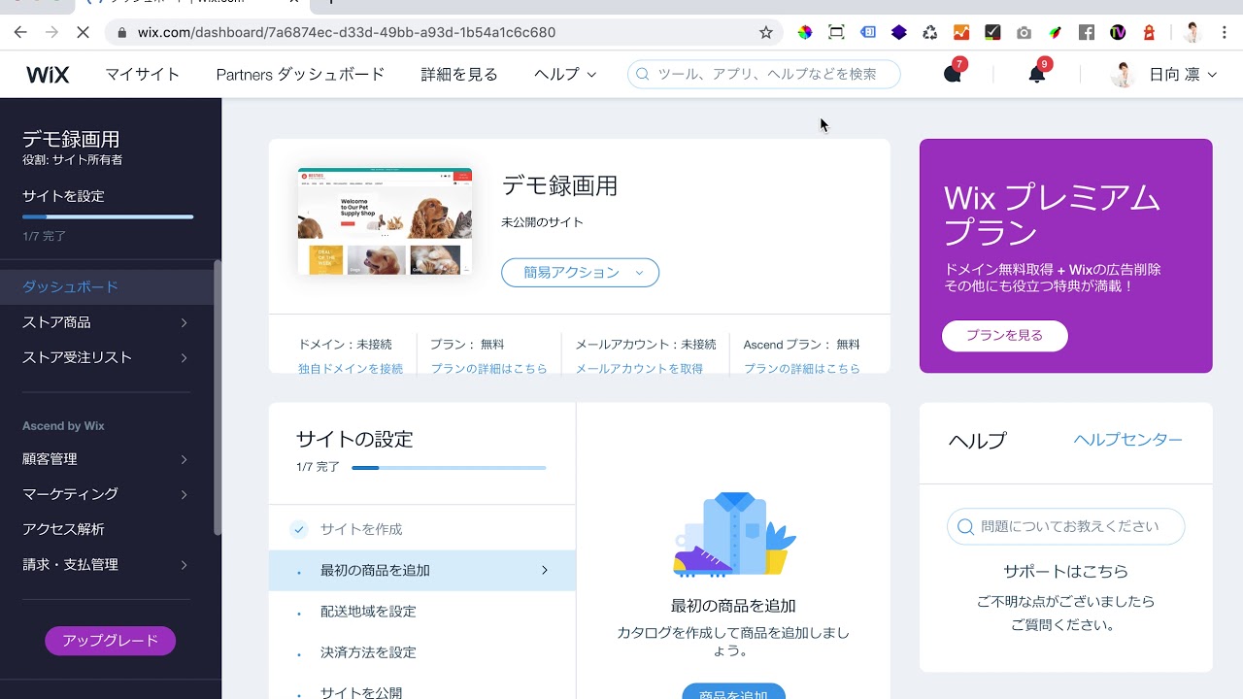Go back with the browser back arrow
Image resolution: width=1243 pixels, height=699 pixels.
tap(20, 32)
